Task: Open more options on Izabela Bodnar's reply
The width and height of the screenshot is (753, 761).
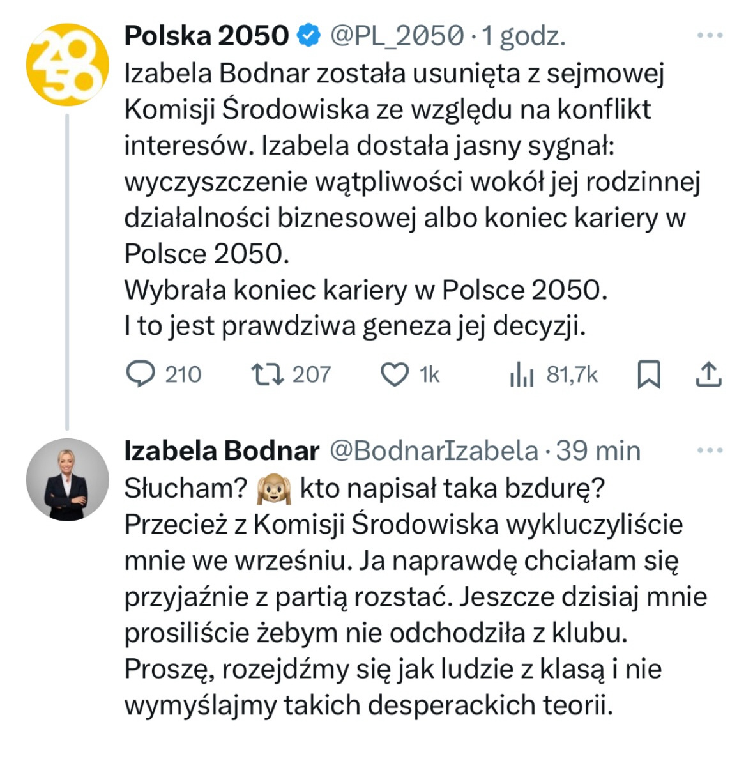Action: 710,450
